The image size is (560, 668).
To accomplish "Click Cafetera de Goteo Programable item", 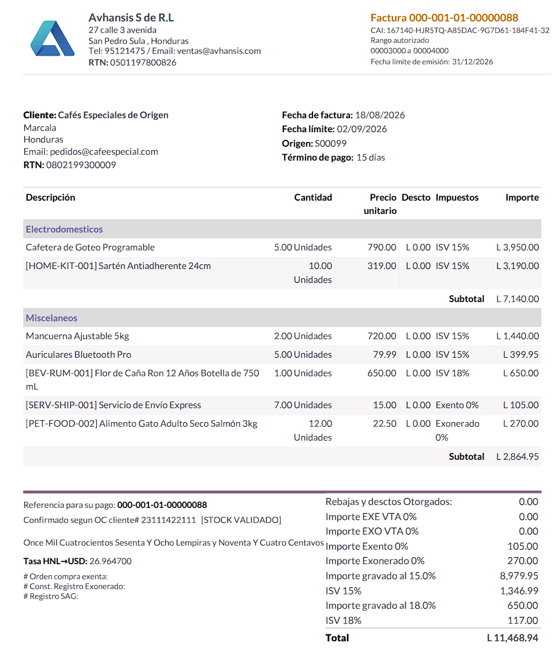I will 90,248.
